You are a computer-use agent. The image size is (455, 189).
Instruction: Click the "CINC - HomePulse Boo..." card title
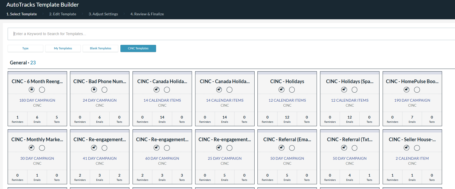pyautogui.click(x=412, y=81)
